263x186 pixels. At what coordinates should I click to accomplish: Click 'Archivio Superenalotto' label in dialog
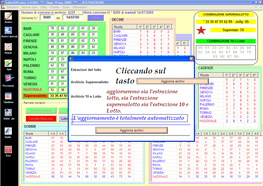tap(89, 82)
